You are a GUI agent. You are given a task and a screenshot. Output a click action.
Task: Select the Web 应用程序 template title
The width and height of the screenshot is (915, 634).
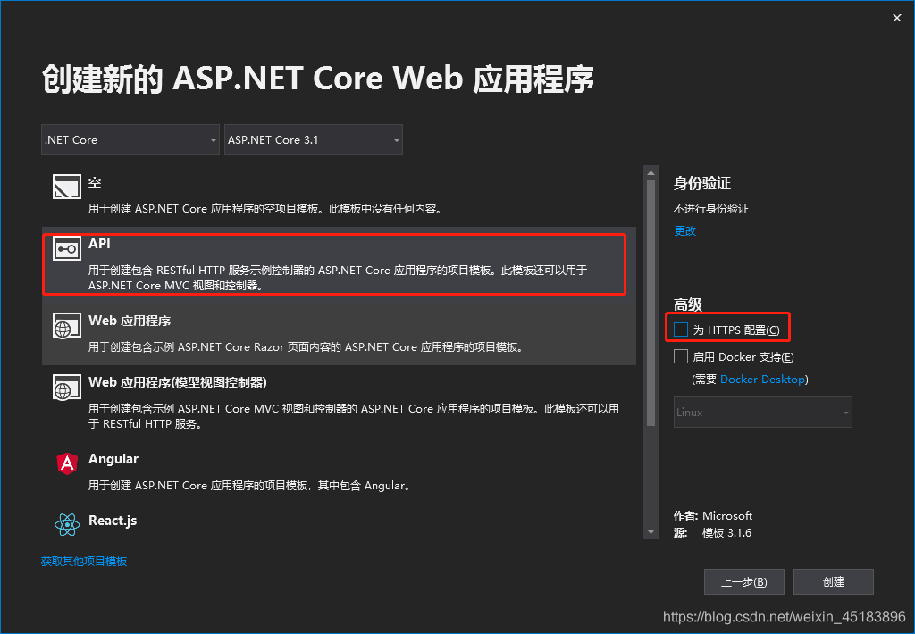click(x=130, y=321)
